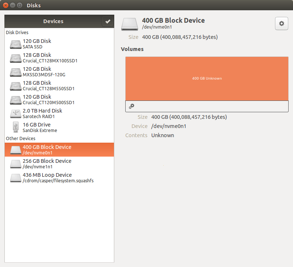Image resolution: width=293 pixels, height=267 pixels.
Task: Open the drive options gear menu at top right
Action: pos(281,23)
